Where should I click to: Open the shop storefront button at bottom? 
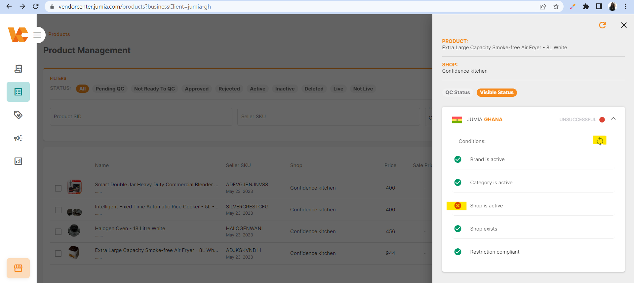tap(18, 268)
